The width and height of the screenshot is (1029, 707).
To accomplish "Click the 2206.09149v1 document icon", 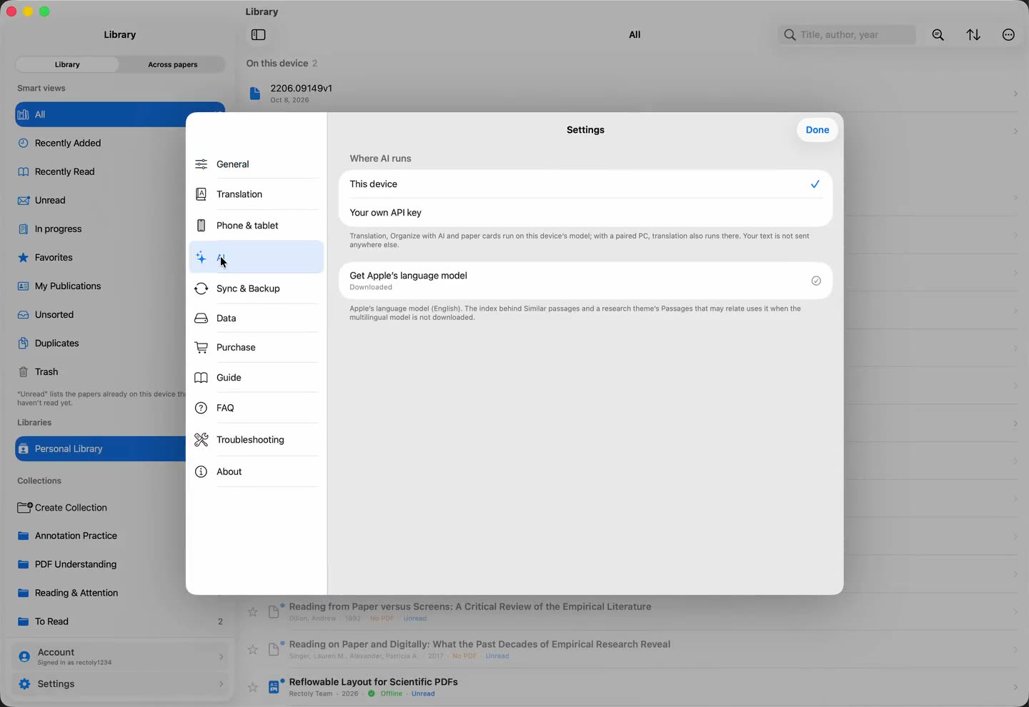I will pos(255,94).
